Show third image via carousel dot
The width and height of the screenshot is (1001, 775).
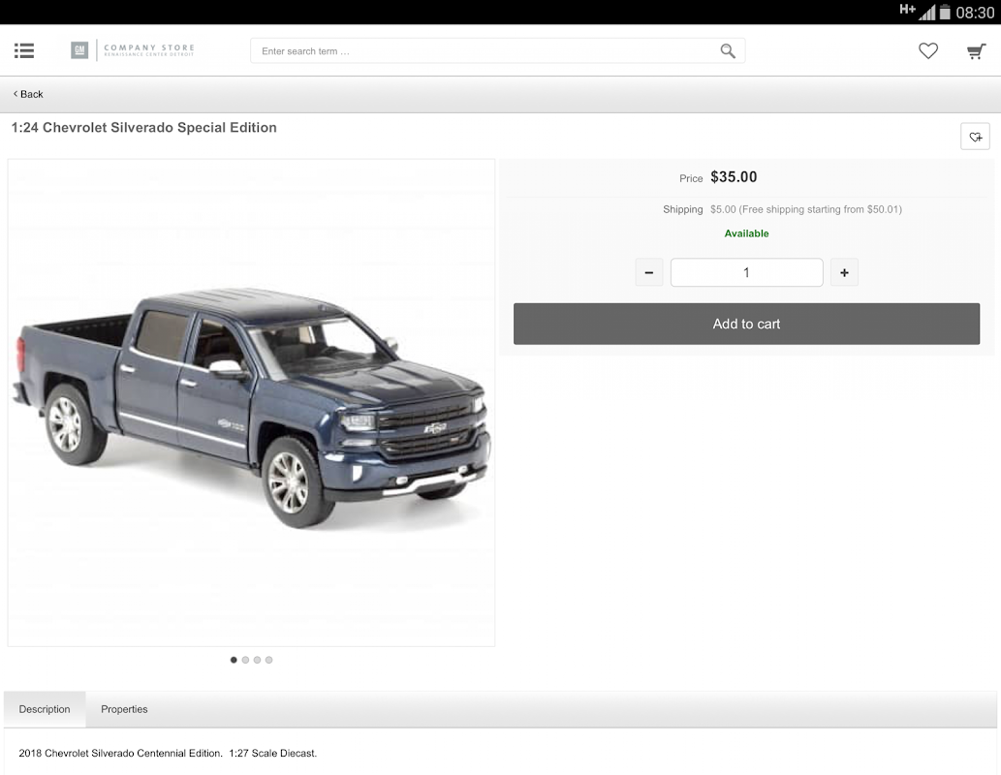tap(257, 660)
